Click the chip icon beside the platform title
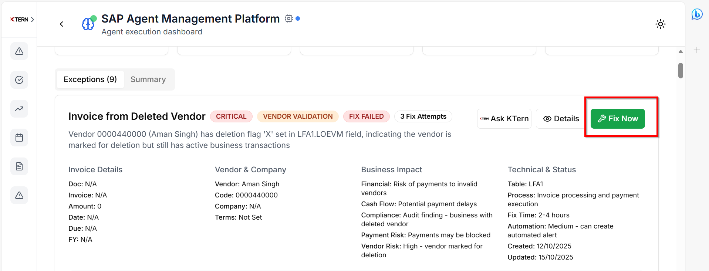 (288, 18)
